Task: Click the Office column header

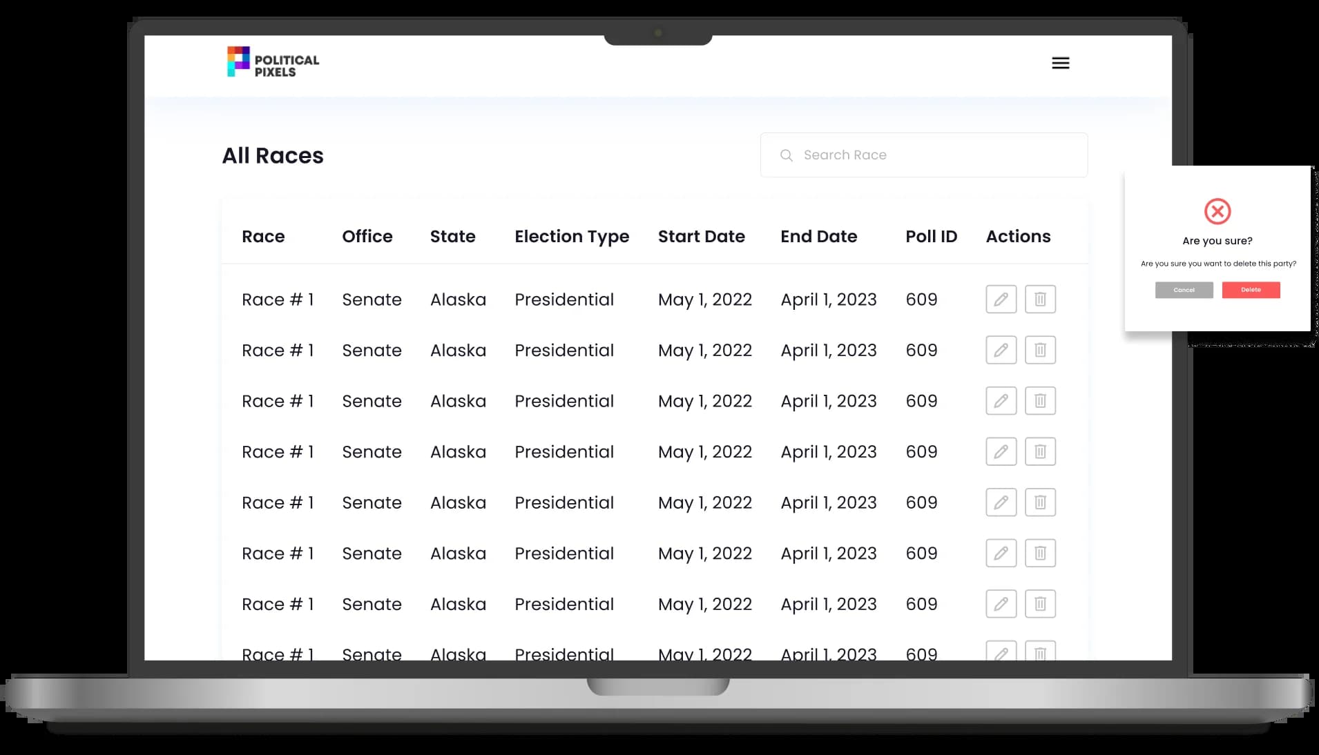Action: tap(367, 237)
